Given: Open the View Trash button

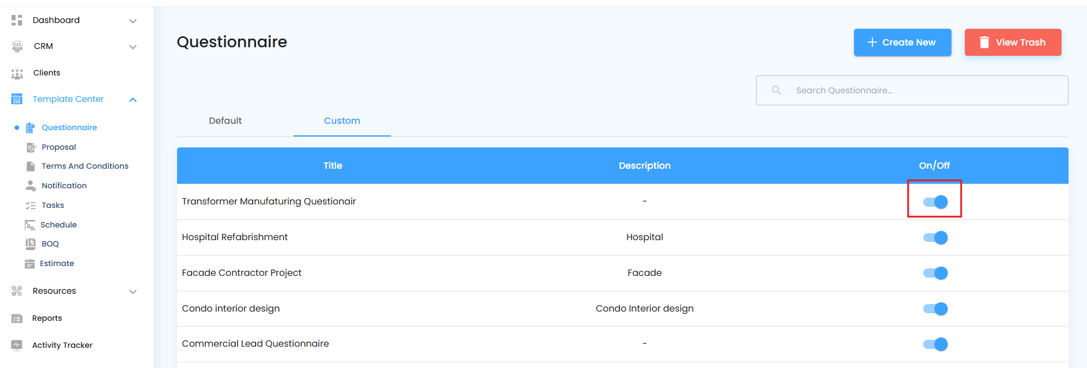Looking at the screenshot, I should point(1013,43).
